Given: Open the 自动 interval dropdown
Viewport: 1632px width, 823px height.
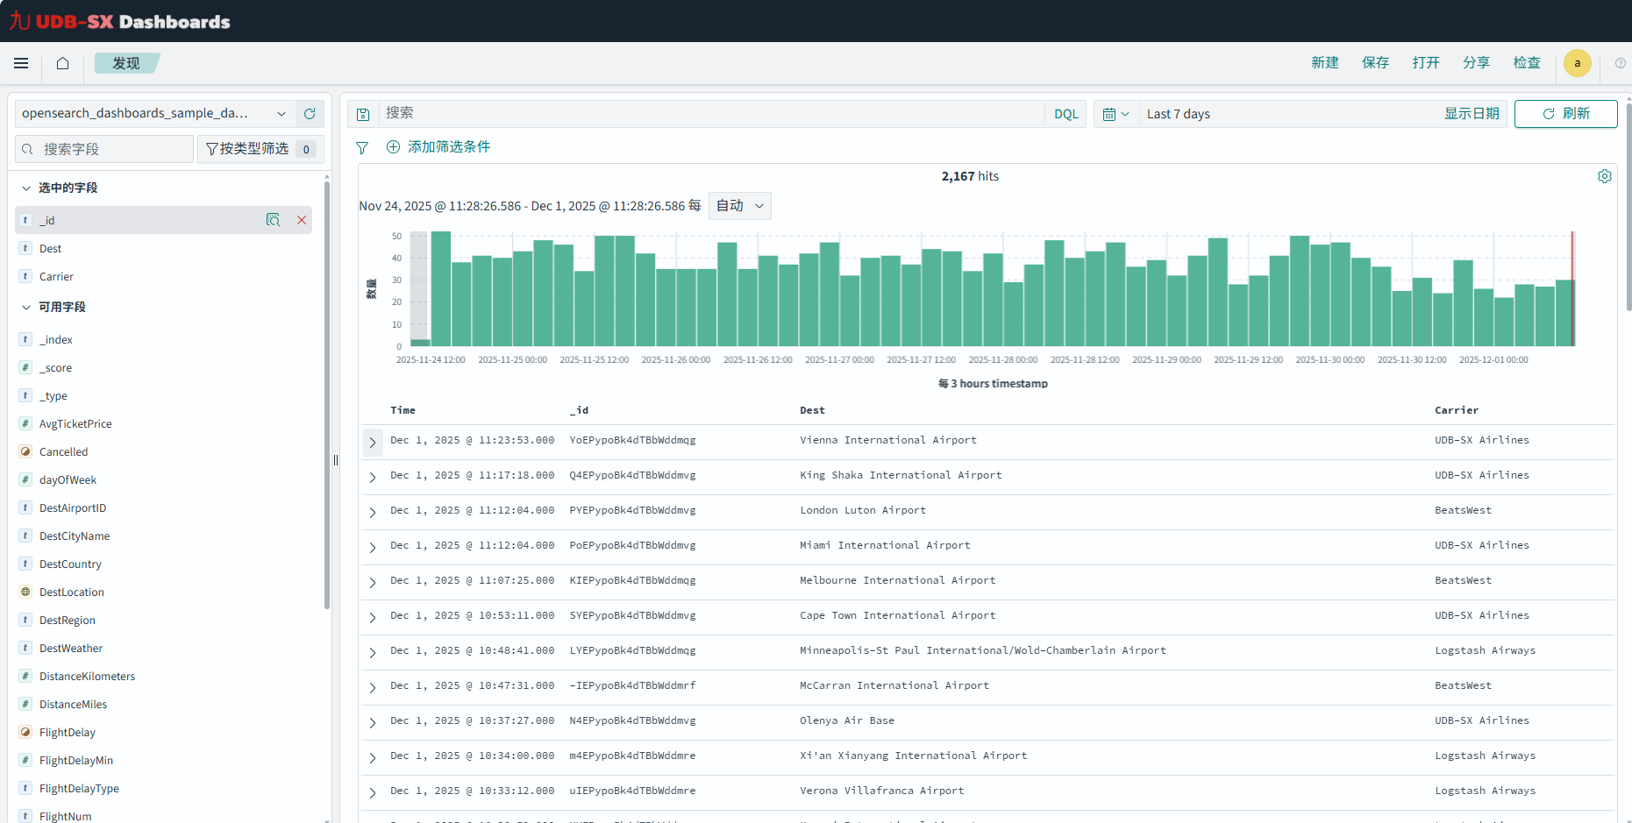Looking at the screenshot, I should click(739, 206).
